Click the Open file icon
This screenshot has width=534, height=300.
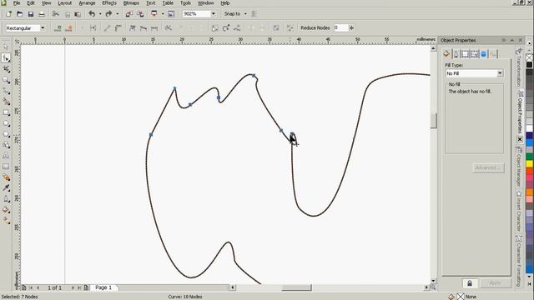point(20,14)
